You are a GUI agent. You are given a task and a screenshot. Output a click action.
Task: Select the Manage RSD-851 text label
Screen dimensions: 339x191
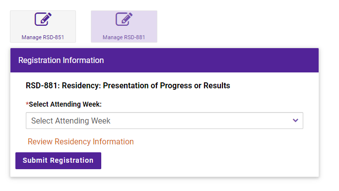click(x=43, y=37)
